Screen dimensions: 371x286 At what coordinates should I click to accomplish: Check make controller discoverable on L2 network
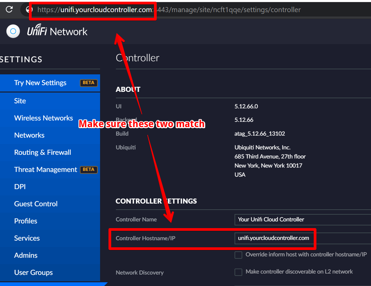(x=238, y=272)
